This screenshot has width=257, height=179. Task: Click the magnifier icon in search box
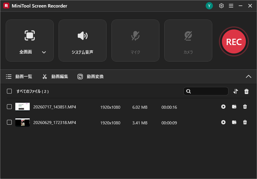(189, 91)
